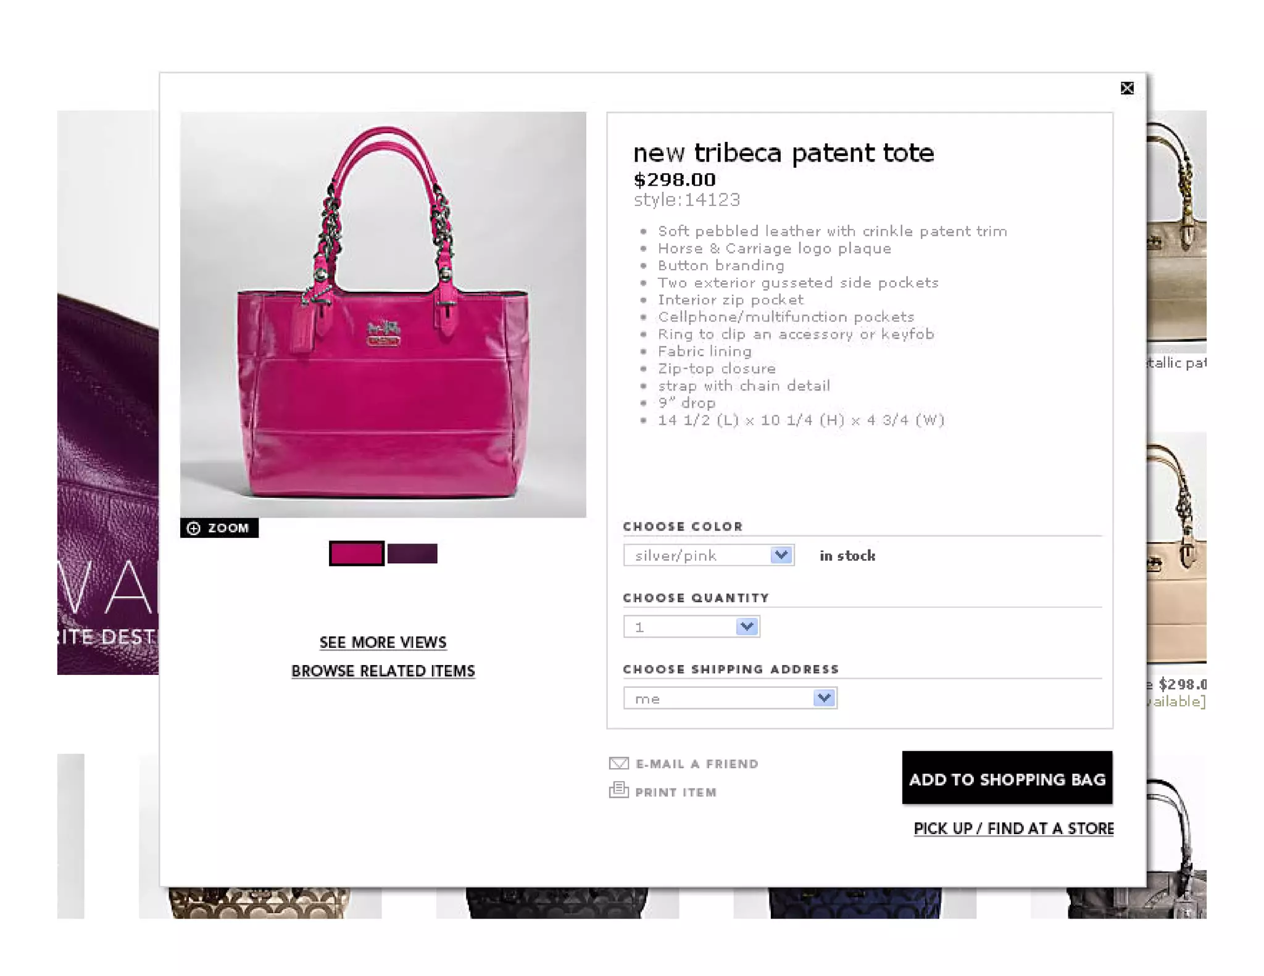Click E-mail a Friend text link
The image size is (1264, 976).
[x=697, y=764]
